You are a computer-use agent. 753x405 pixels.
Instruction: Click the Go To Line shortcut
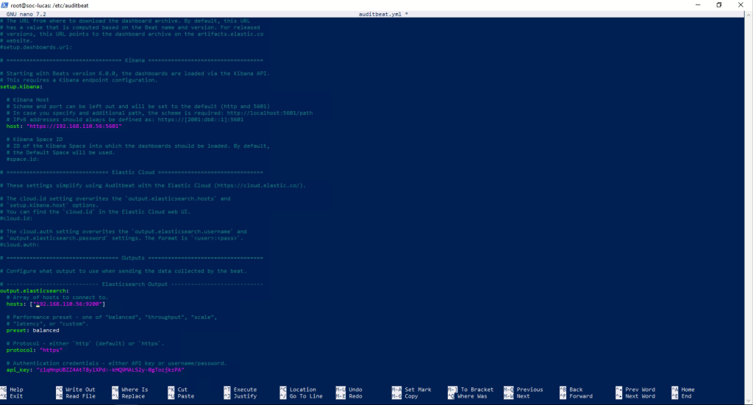[306, 396]
